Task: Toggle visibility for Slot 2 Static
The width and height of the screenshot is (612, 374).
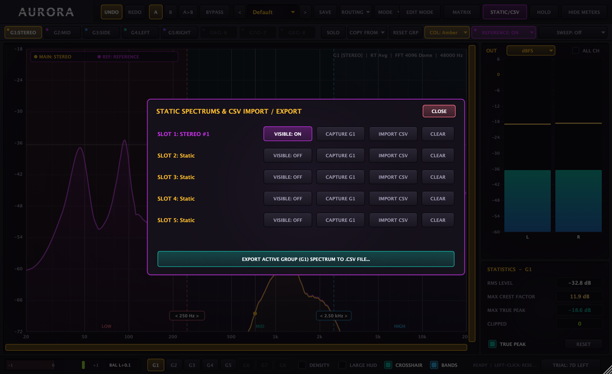Action: click(x=288, y=155)
